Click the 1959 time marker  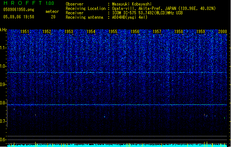point(201,32)
